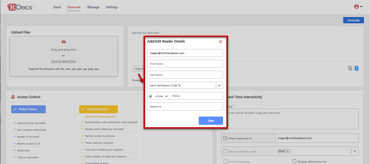Screen dimensions: 370x164
Task: Expand the verification code method dropdown arrow
Action: tap(355, 151)
